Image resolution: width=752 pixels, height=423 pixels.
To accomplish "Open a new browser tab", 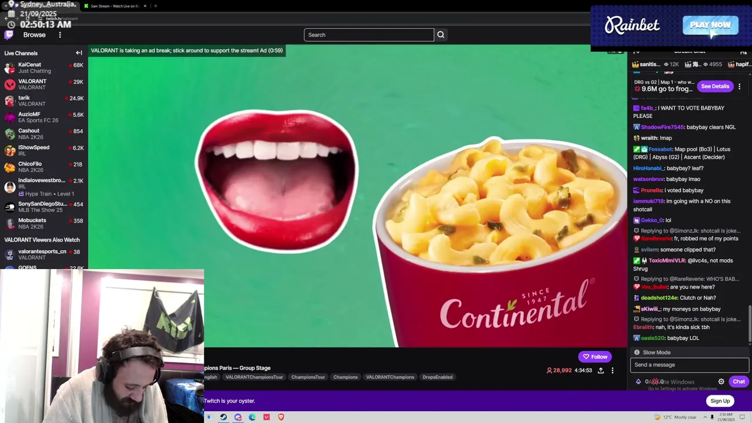I will tap(155, 6).
